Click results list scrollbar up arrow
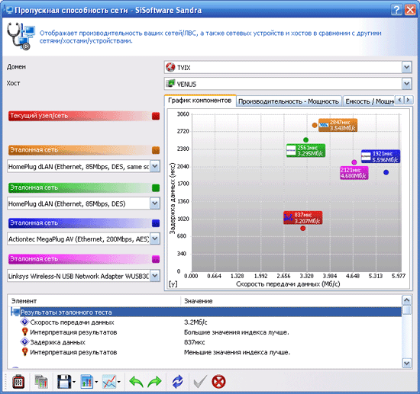 click(x=406, y=300)
